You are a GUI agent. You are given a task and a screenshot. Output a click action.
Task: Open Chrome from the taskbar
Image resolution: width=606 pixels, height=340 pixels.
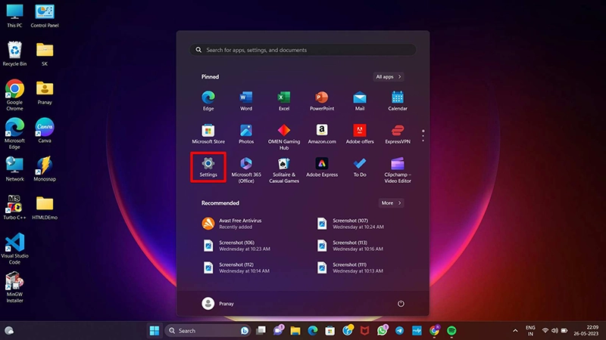[434, 330]
